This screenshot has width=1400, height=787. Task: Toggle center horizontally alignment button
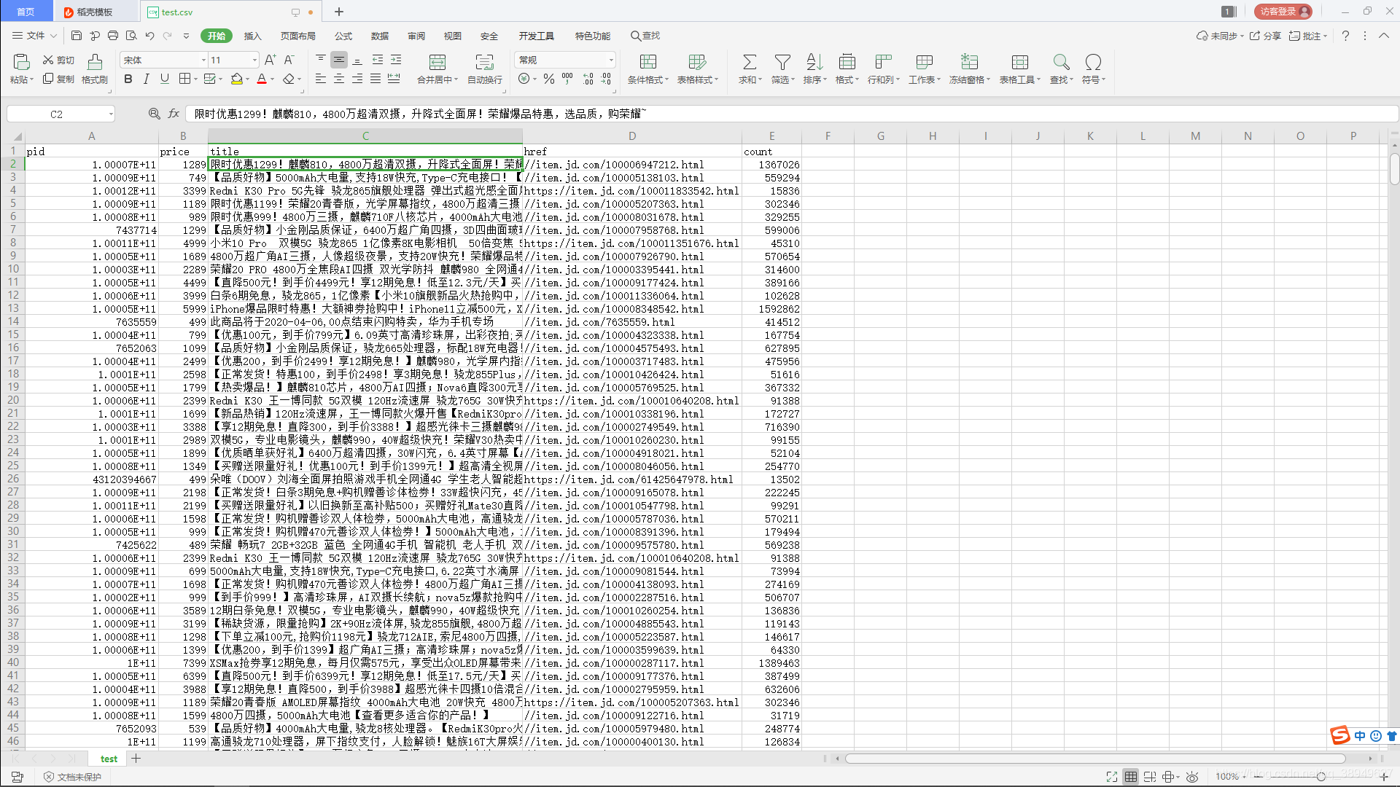point(339,79)
